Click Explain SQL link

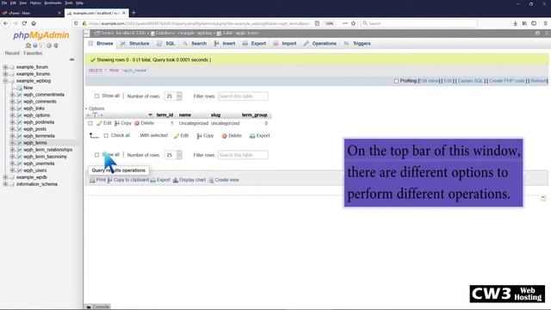coord(471,81)
